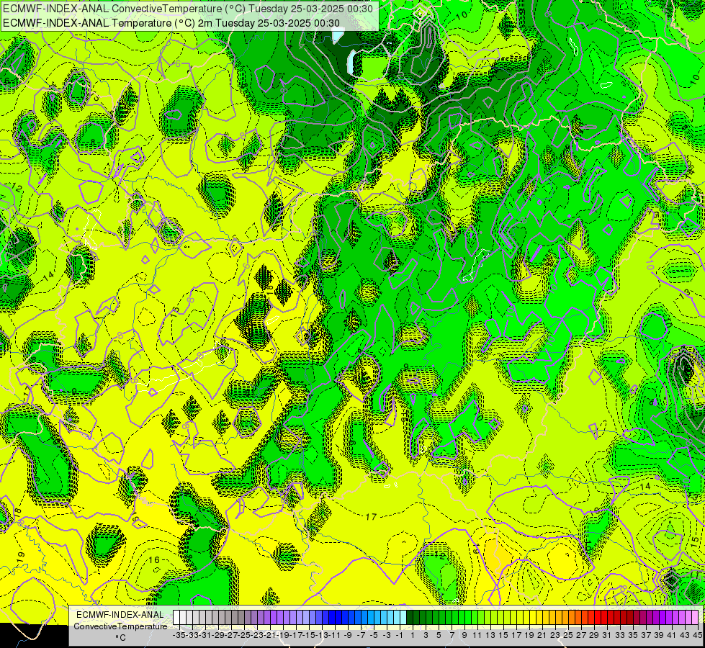Click the dark green legend swatch above 1
Viewport: 705px width, 648px height.
pyautogui.click(x=410, y=617)
